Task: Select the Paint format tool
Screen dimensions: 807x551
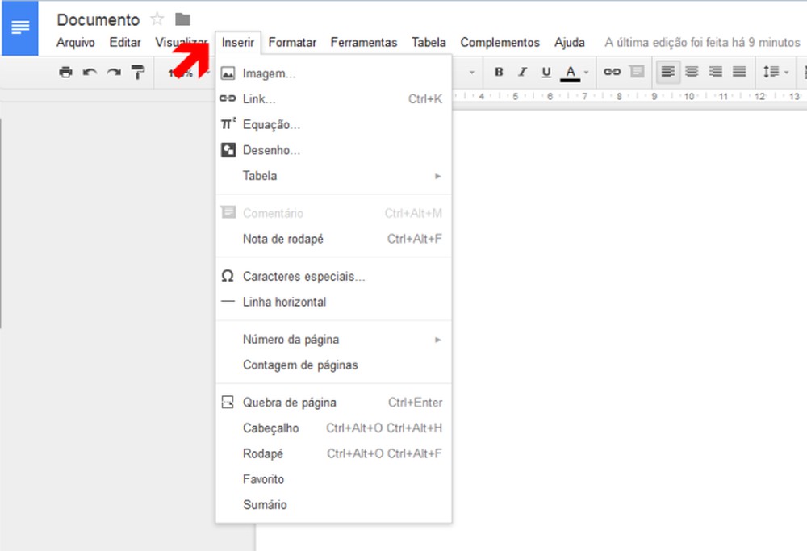Action: 138,72
